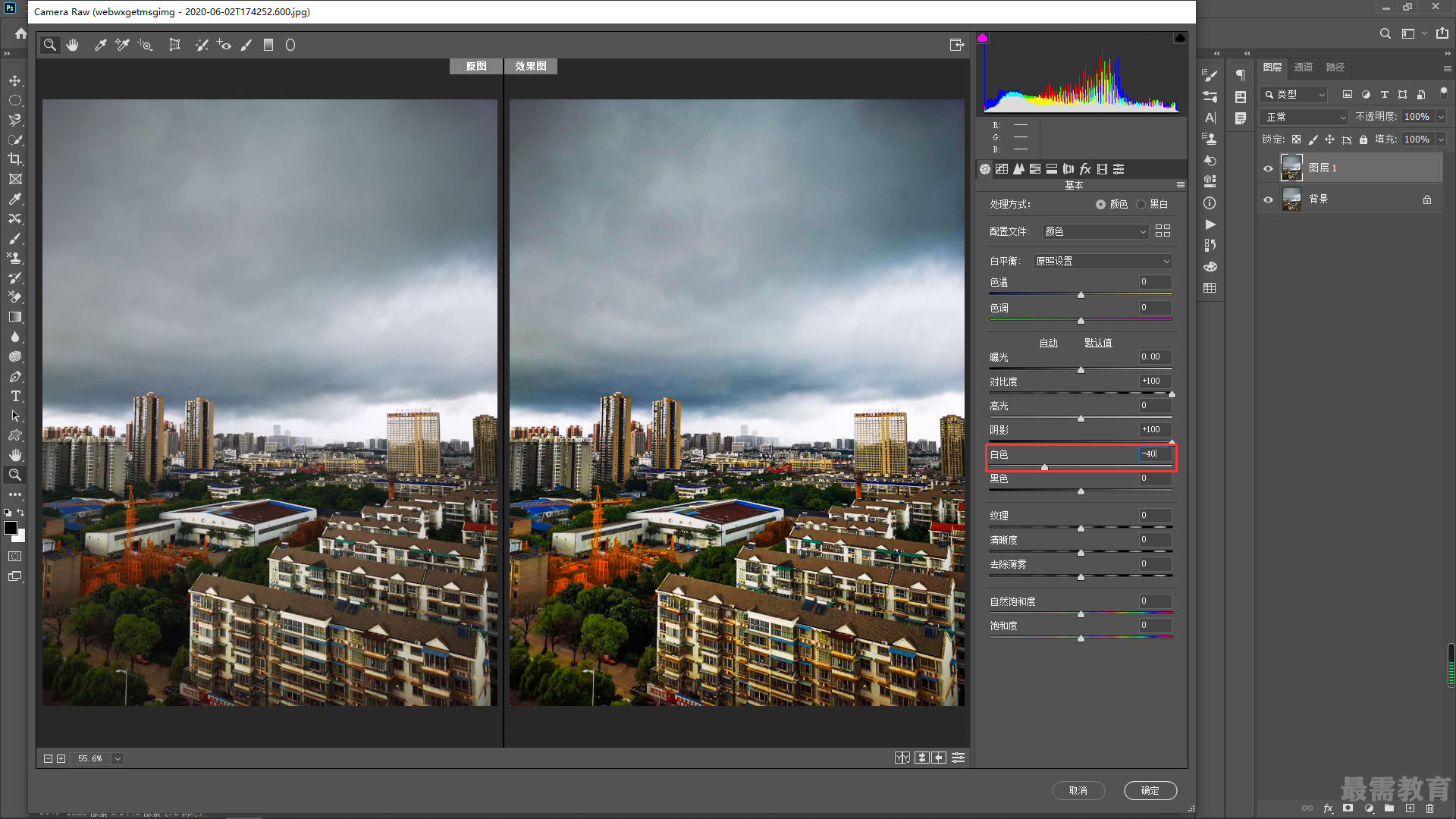
Task: Zoom in with the plus button
Action: tap(61, 758)
